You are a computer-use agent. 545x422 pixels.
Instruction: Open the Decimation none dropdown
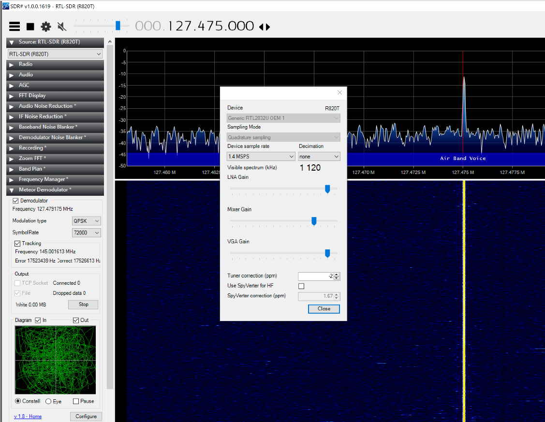(319, 157)
